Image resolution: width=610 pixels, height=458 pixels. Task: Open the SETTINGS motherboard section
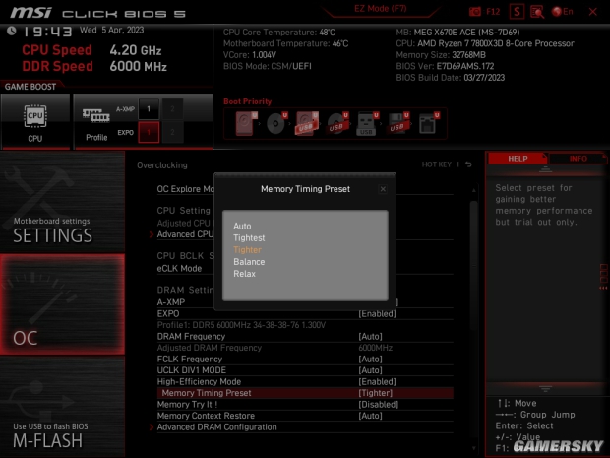(62, 202)
